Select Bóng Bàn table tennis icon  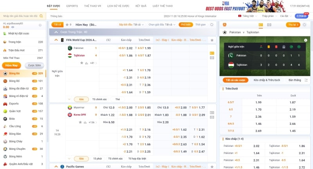pyautogui.click(x=5, y=134)
